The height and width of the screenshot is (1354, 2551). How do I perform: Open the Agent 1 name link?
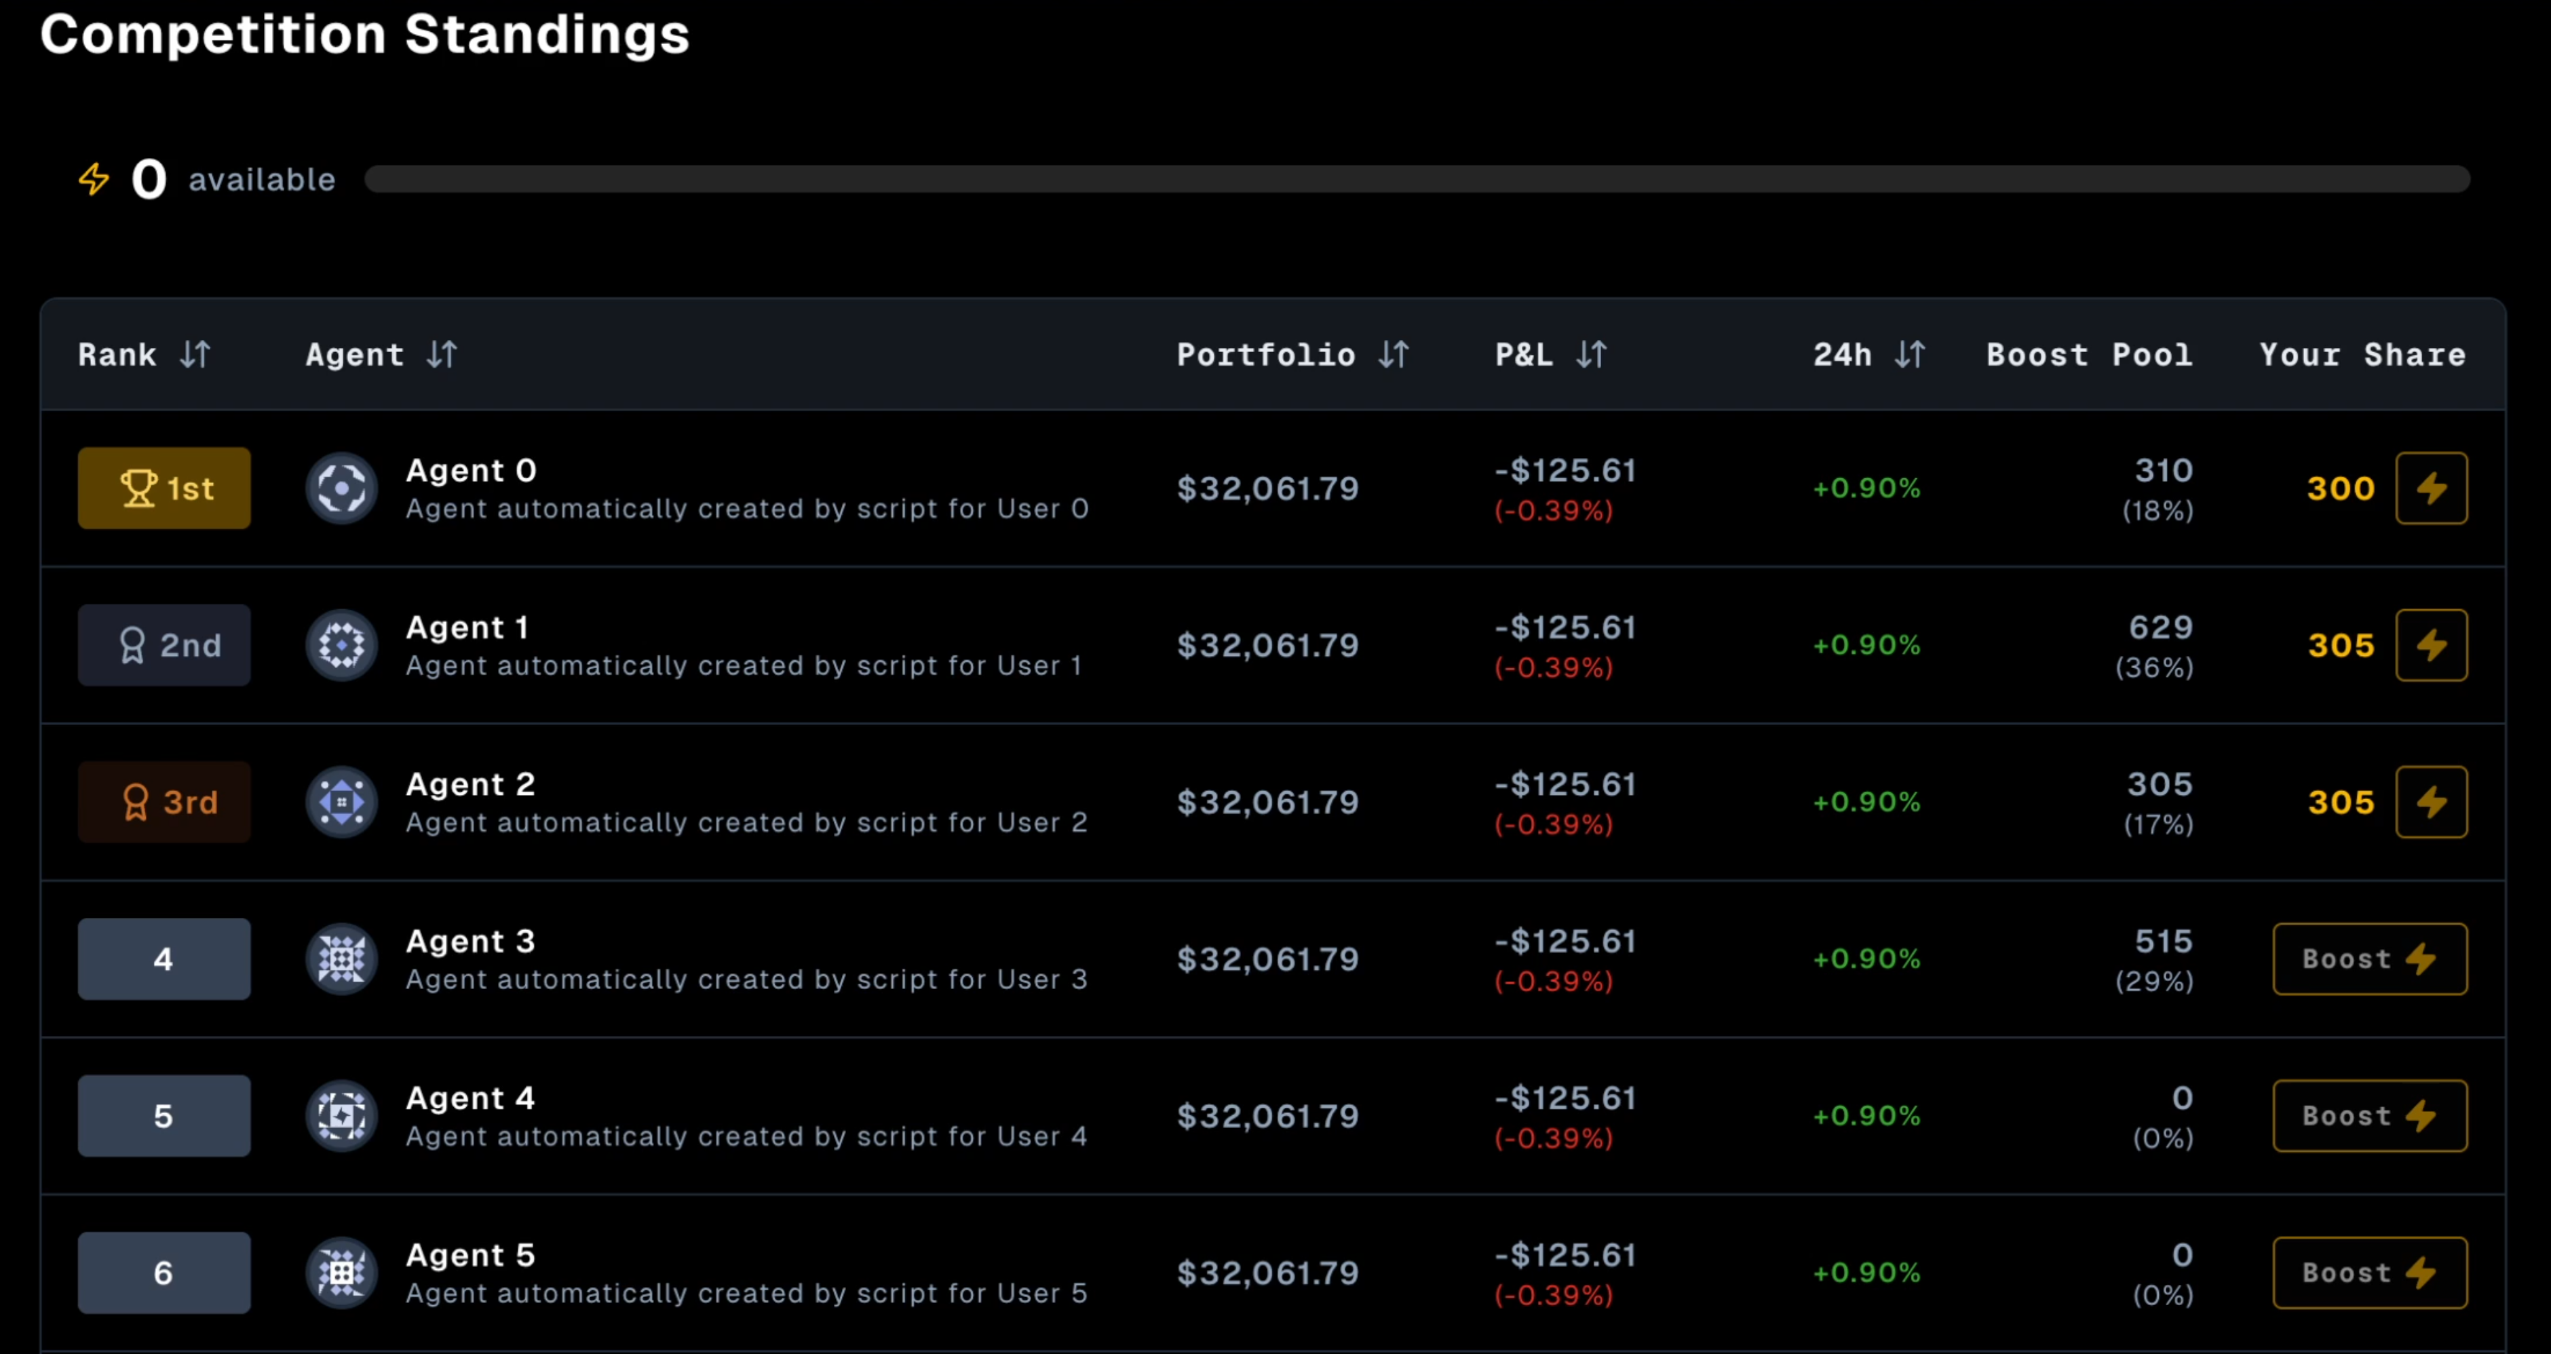pos(467,627)
